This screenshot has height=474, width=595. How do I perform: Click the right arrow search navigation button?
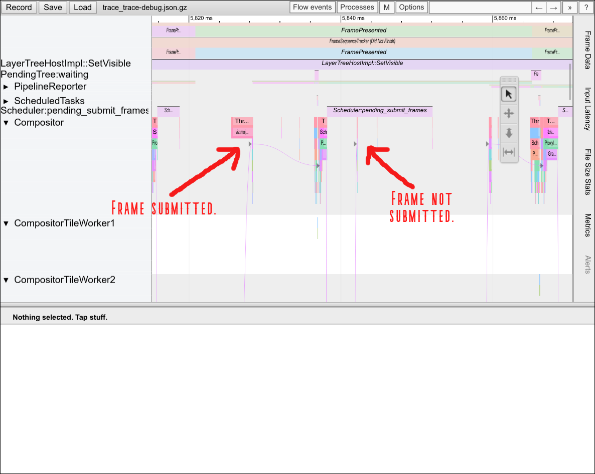(553, 8)
